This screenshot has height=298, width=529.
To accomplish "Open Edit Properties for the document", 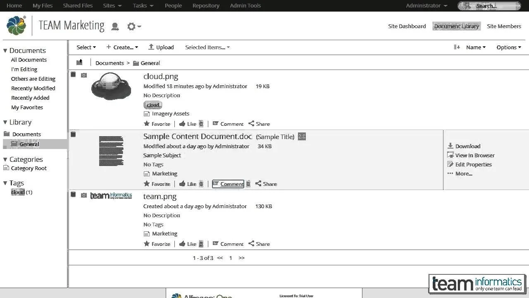I will pos(469,164).
